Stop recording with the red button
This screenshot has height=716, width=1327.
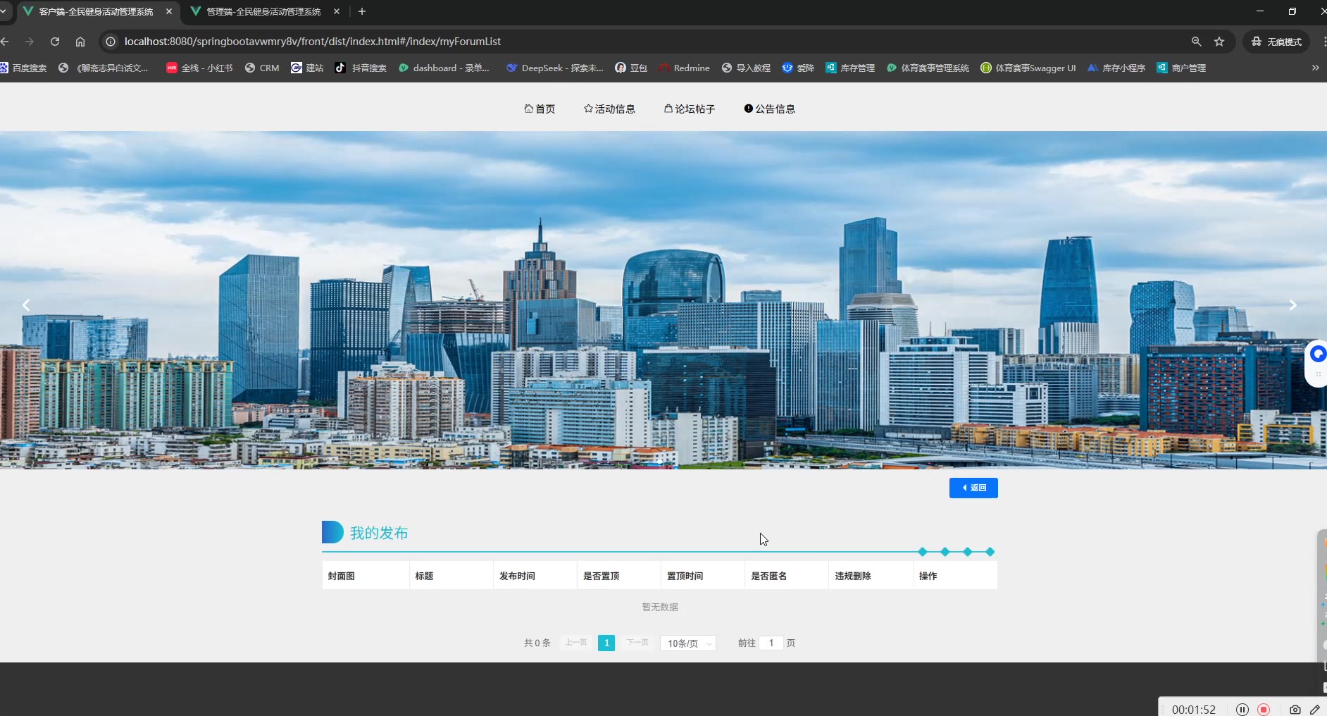(x=1264, y=710)
